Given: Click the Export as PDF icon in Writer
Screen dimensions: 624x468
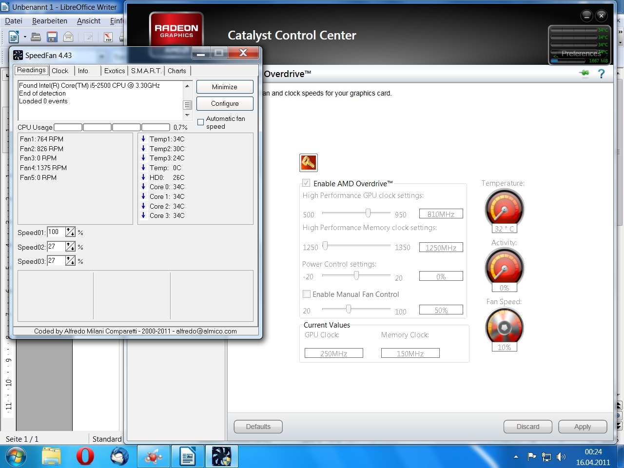Looking at the screenshot, I should [108, 37].
